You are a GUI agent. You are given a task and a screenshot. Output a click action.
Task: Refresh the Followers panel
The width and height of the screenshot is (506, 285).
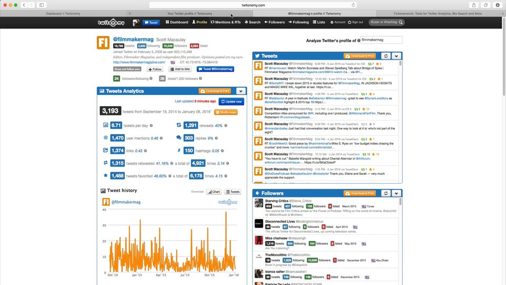coord(386,193)
